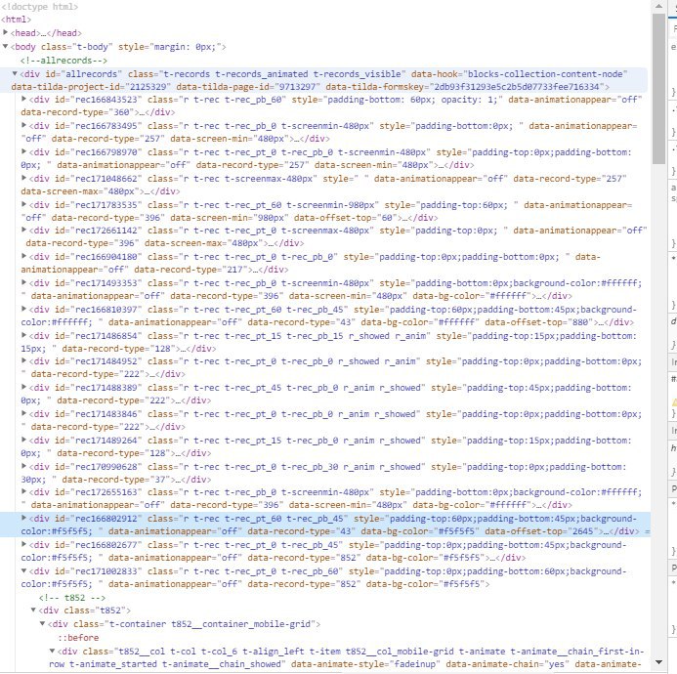
Task: Expand div rec166810397 node
Action: 24,309
